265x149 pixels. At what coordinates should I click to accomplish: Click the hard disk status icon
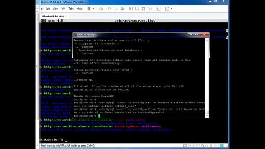pos(185,145)
